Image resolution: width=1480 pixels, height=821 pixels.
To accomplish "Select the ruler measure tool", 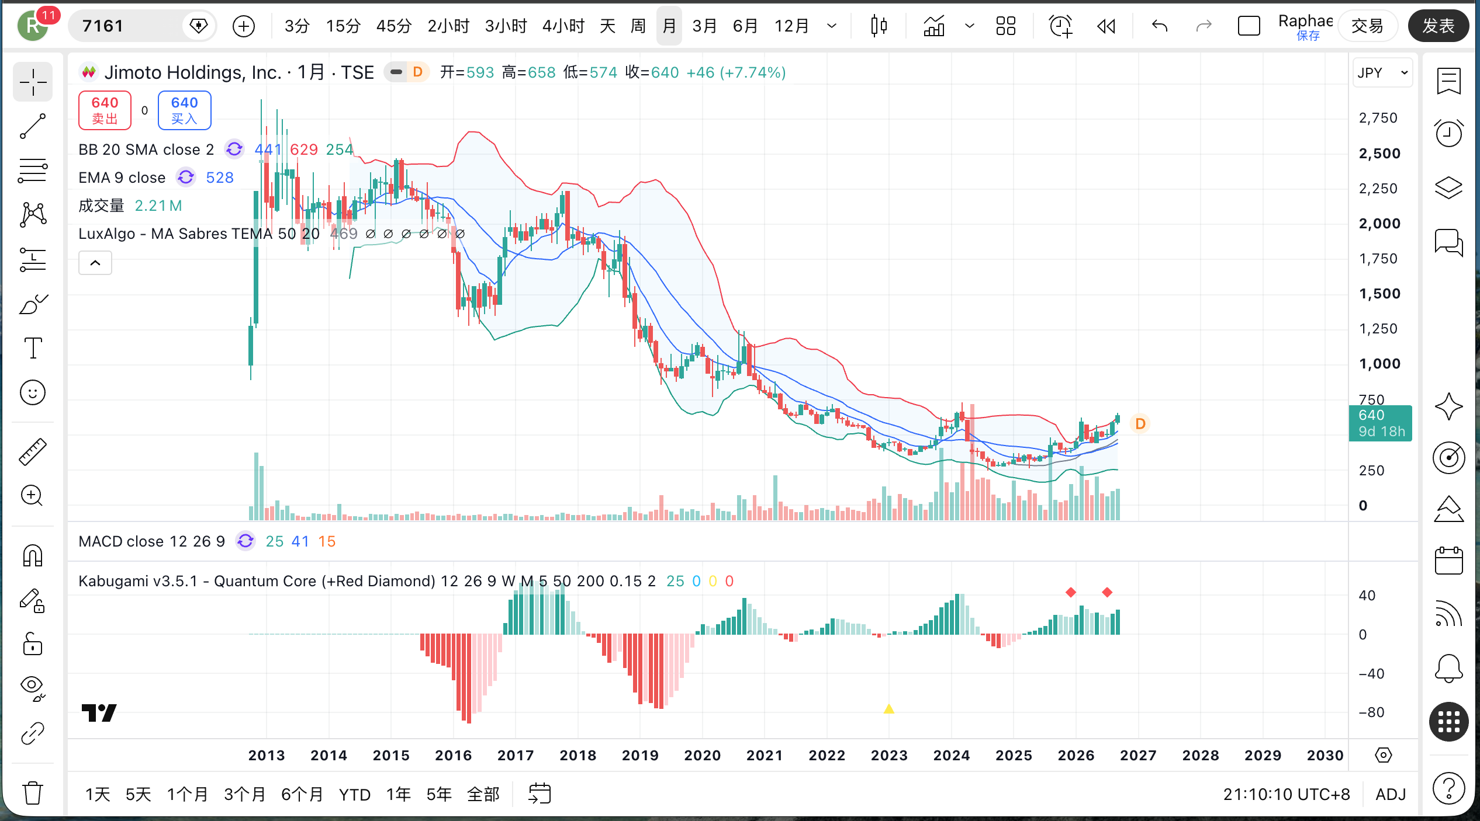I will pyautogui.click(x=33, y=452).
